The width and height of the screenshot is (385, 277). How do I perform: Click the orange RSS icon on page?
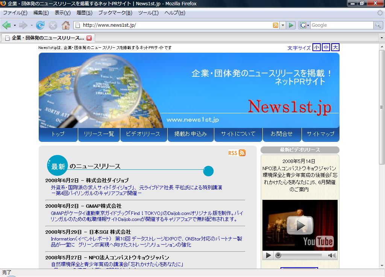[x=242, y=153]
